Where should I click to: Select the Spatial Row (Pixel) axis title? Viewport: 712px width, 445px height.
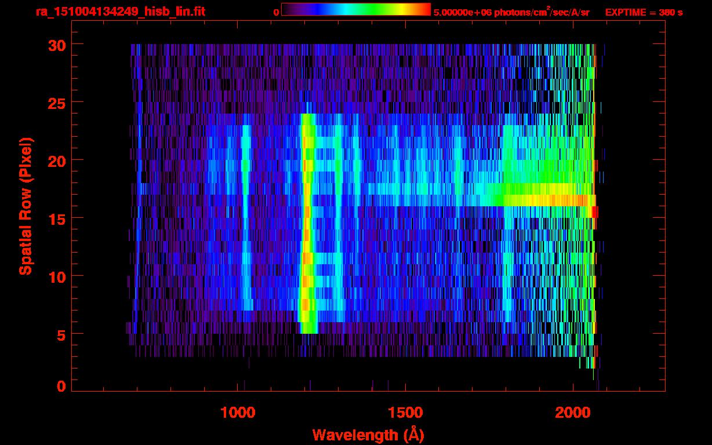point(26,206)
